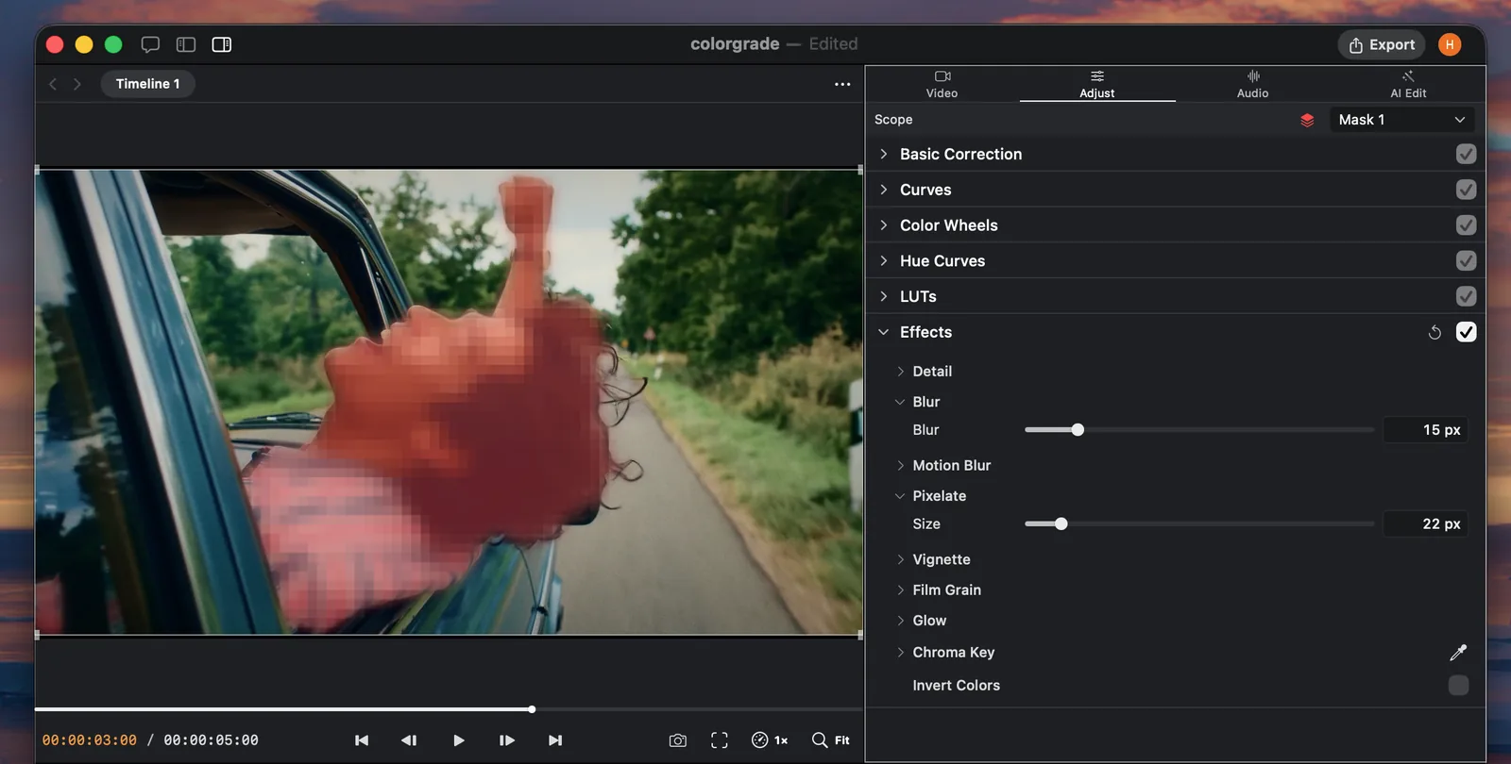
Task: Jump to the start of the clip
Action: 362,740
